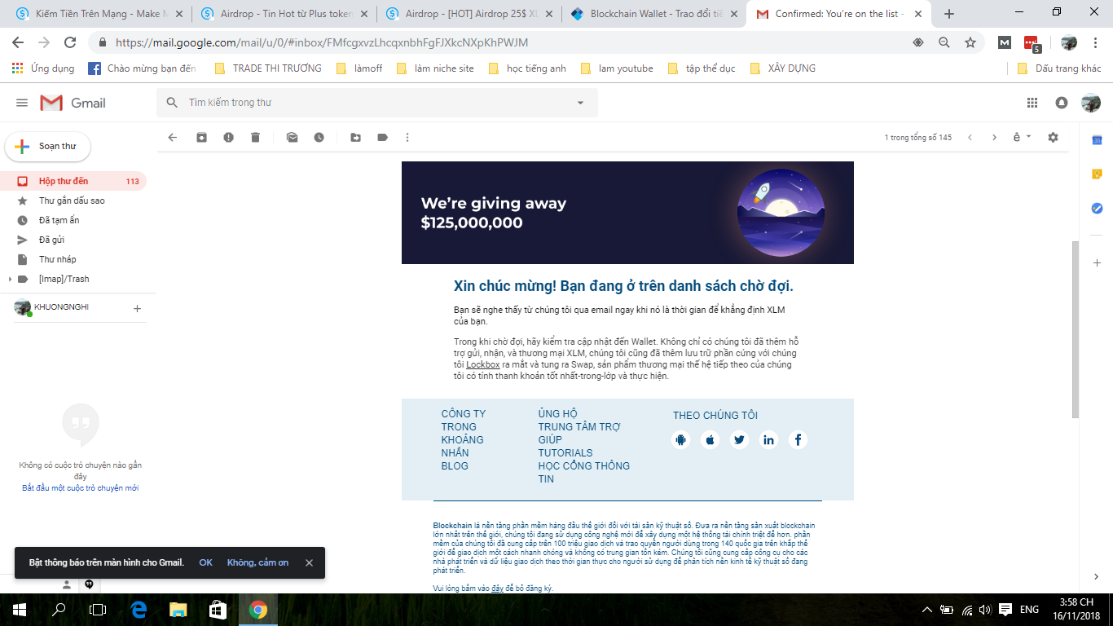Screen dimensions: 1113x626
Task: Open the Google apps grid
Action: tap(1032, 103)
